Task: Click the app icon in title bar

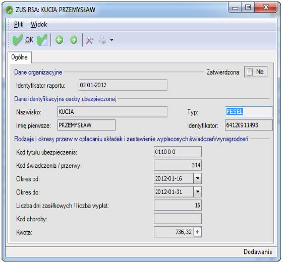Action: 9,10
